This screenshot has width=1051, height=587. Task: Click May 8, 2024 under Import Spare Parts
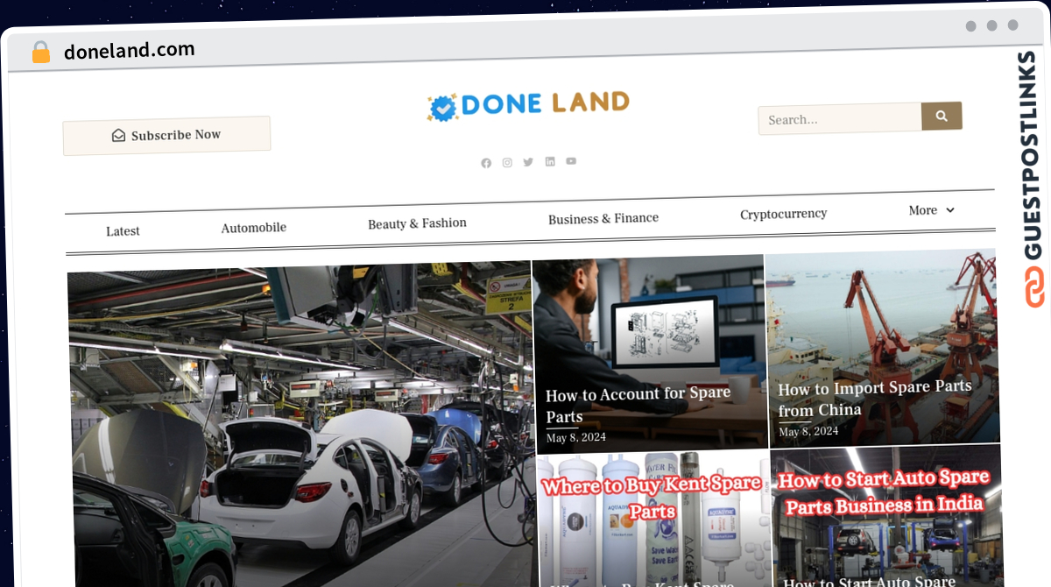click(808, 432)
